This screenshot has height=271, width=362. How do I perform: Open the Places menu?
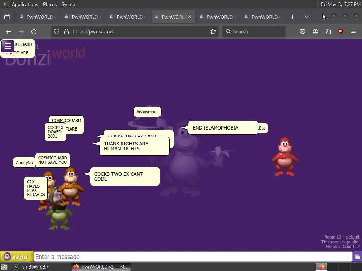[50, 4]
